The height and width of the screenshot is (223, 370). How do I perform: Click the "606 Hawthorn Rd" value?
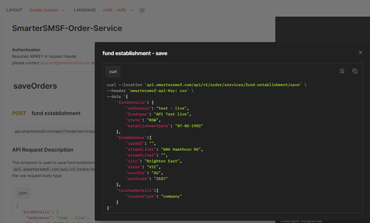(x=181, y=150)
